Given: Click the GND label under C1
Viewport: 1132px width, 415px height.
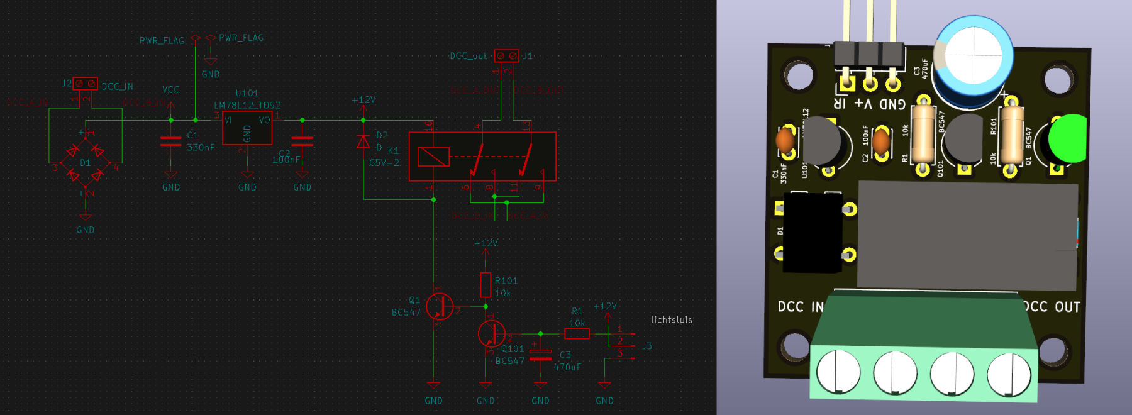Looking at the screenshot, I should tap(171, 187).
